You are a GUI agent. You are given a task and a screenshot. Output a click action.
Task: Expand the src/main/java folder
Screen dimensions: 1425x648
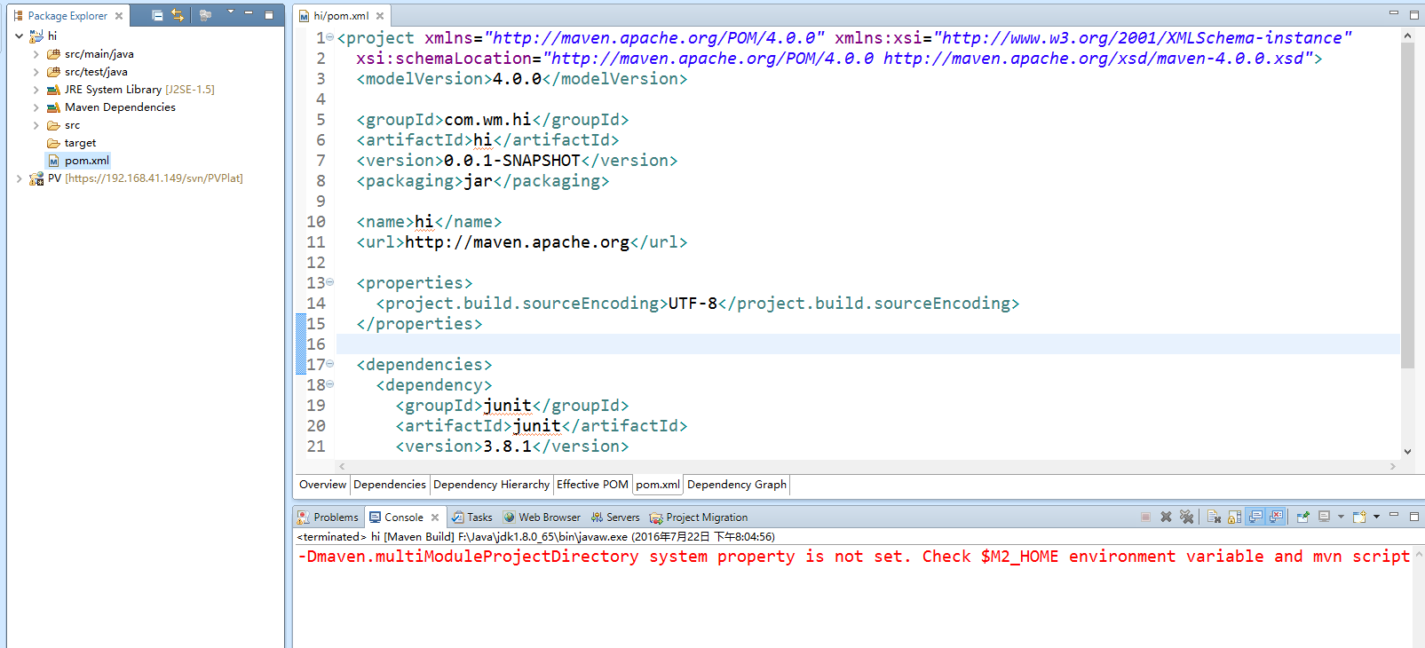pyautogui.click(x=36, y=54)
